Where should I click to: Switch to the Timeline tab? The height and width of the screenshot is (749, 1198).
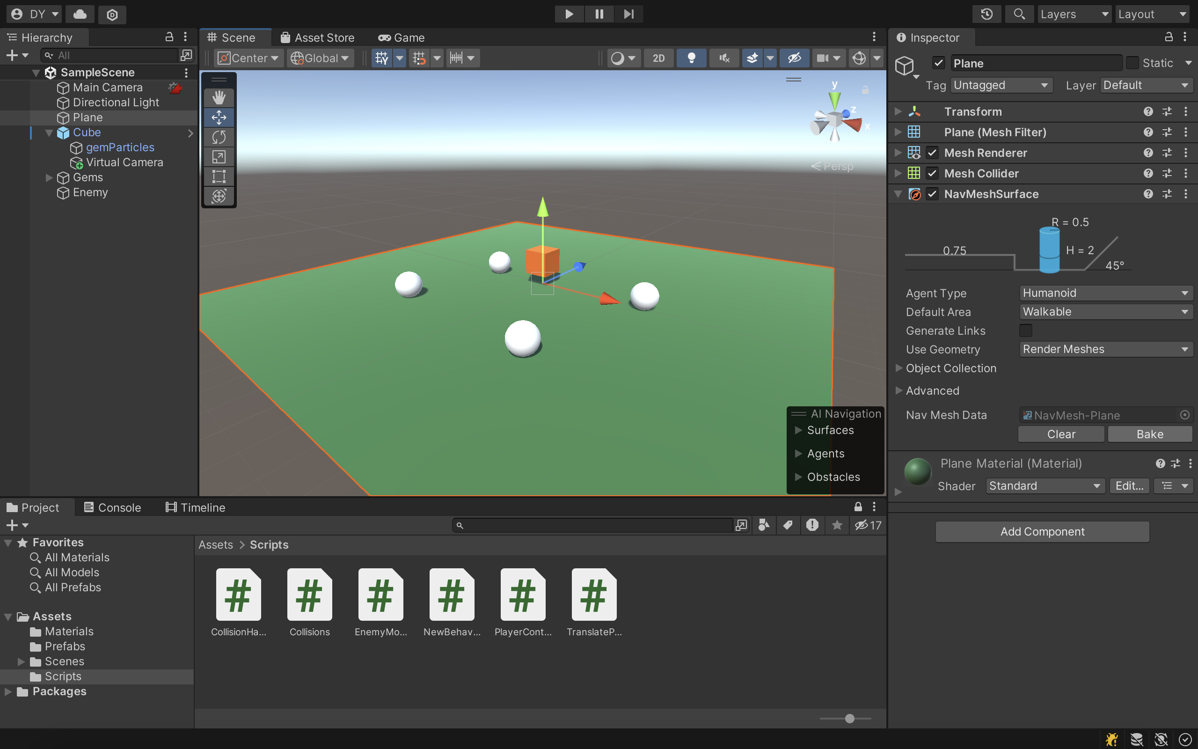point(196,507)
